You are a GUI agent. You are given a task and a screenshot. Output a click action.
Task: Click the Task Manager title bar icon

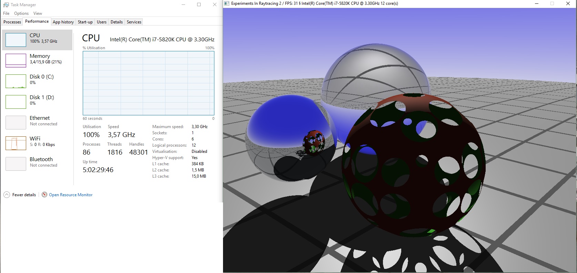(x=6, y=5)
